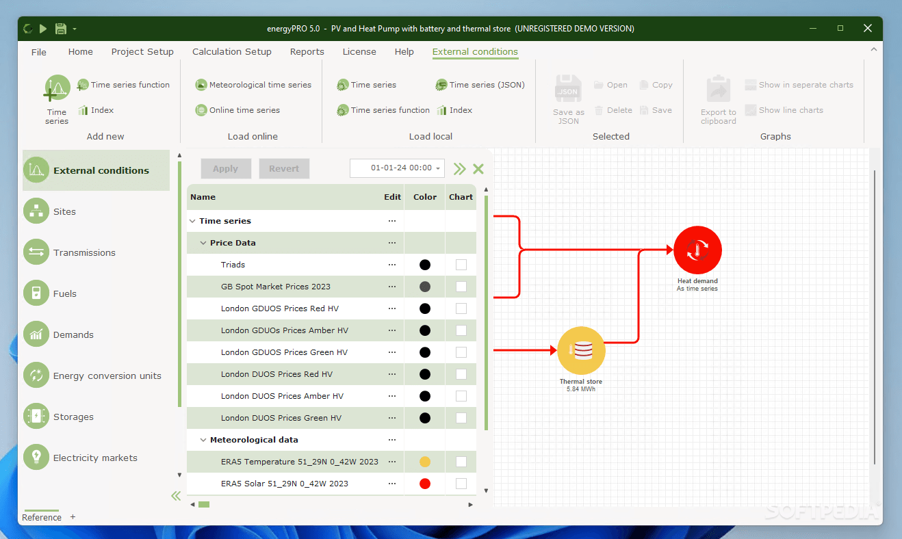Load local Index

[454, 110]
